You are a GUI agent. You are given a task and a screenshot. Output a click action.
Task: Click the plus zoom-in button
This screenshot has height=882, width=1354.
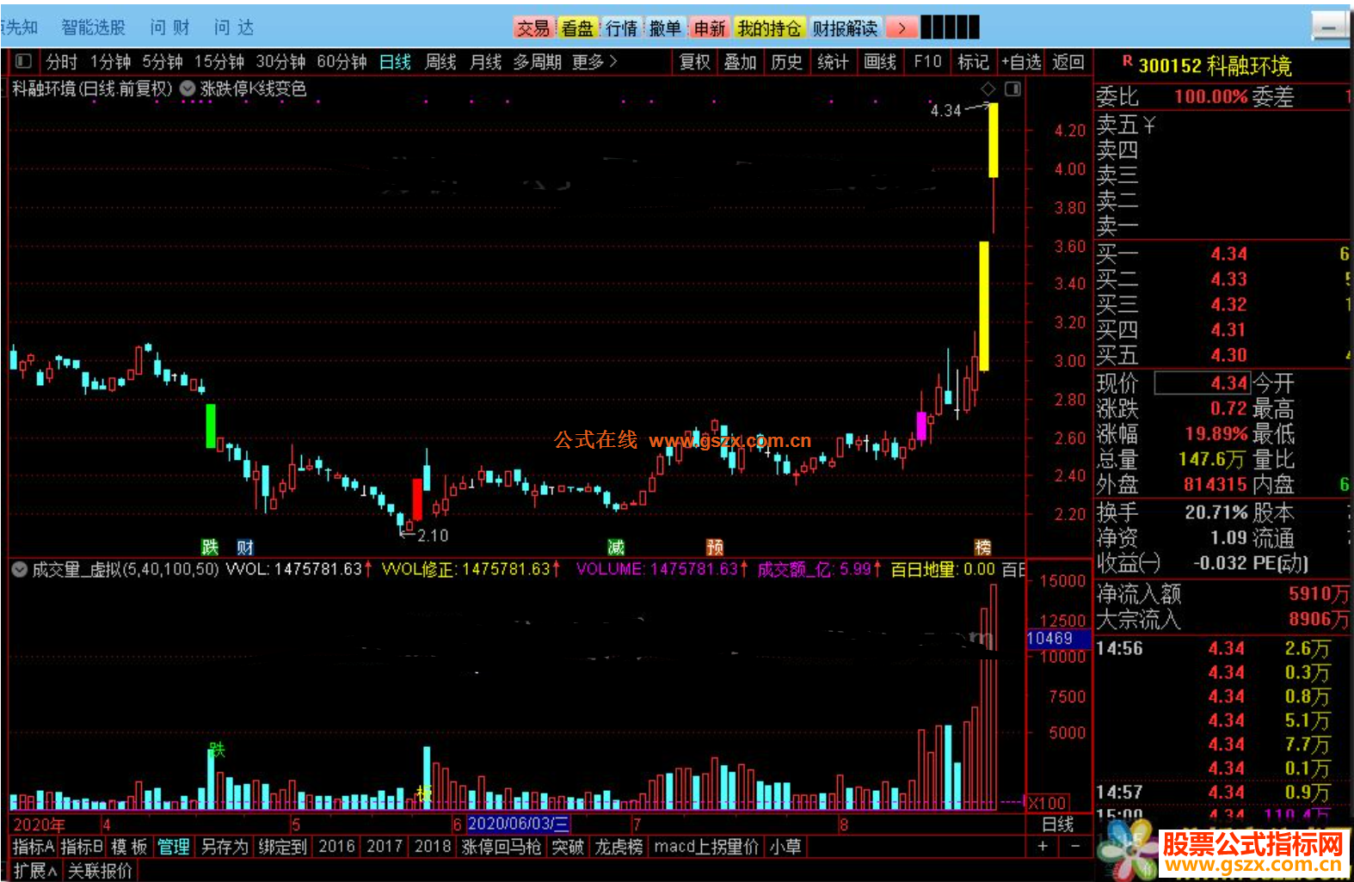[1043, 847]
